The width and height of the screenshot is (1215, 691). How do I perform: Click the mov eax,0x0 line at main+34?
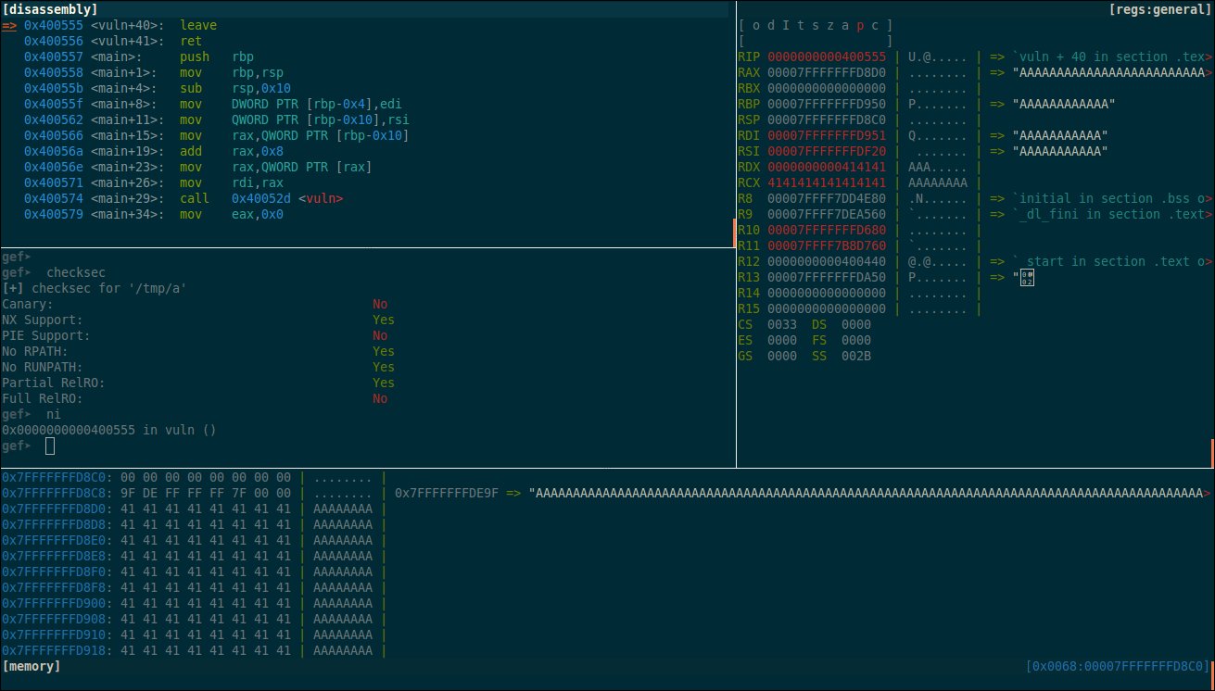[x=154, y=214]
